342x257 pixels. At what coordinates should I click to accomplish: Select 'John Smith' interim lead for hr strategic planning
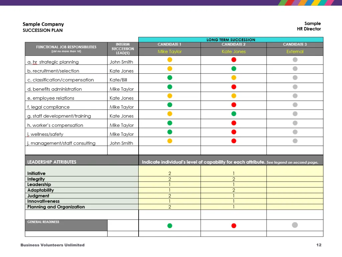[121, 62]
